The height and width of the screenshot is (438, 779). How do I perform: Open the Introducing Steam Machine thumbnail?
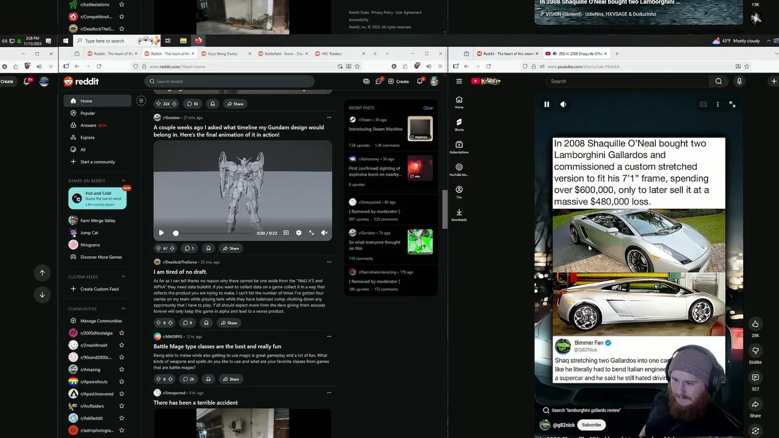(x=421, y=128)
